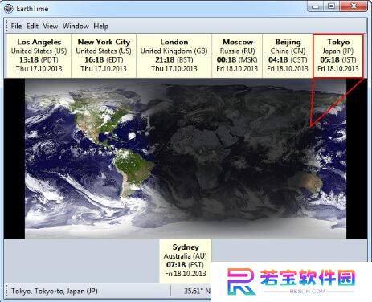Select the New York City clock panel

(104, 55)
